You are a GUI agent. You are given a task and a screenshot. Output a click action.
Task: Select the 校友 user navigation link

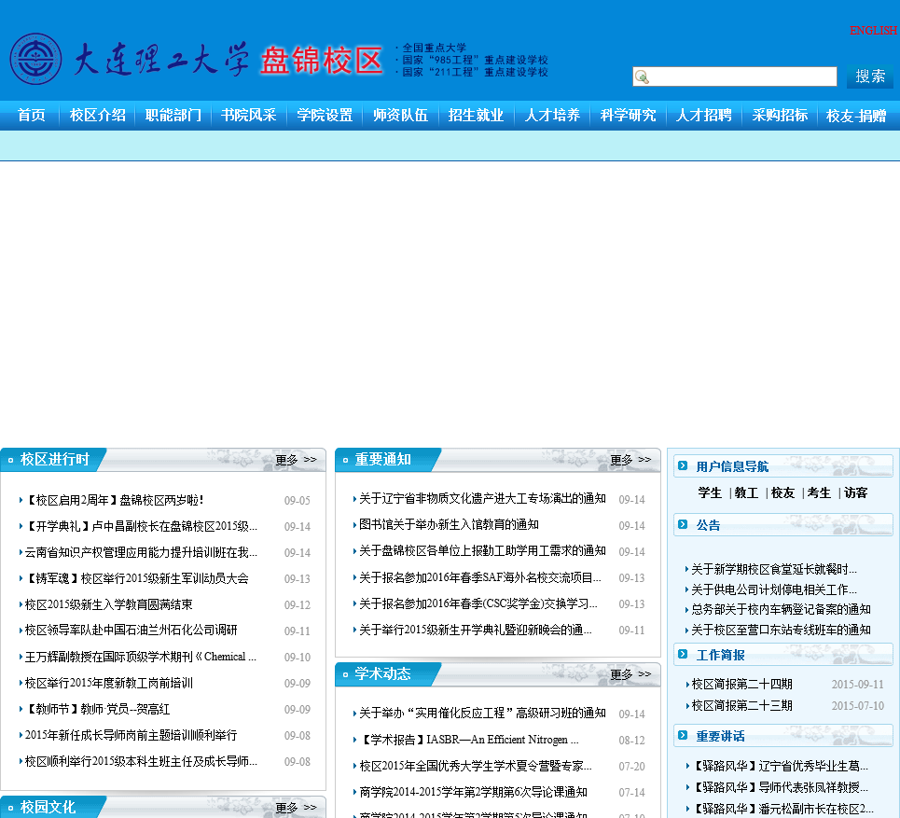pyautogui.click(x=782, y=492)
